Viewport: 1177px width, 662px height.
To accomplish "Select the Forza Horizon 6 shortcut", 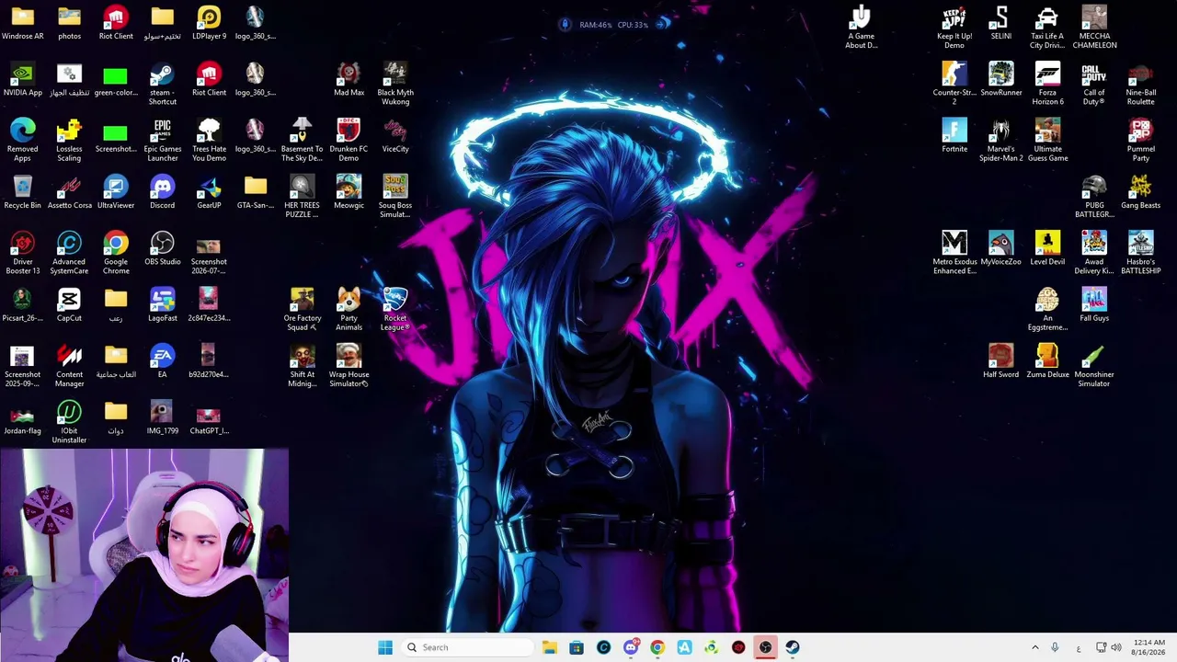I will (x=1047, y=85).
